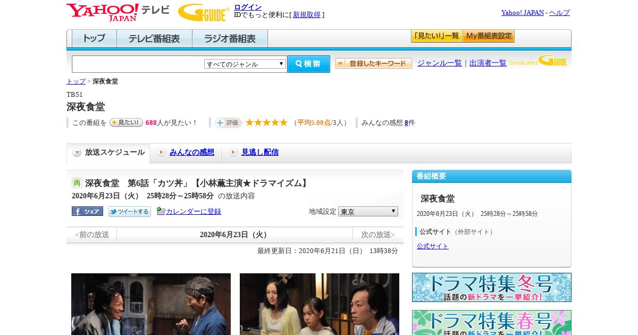This screenshot has height=335, width=638.
Task: Open the ヘルプ link
Action: (559, 13)
